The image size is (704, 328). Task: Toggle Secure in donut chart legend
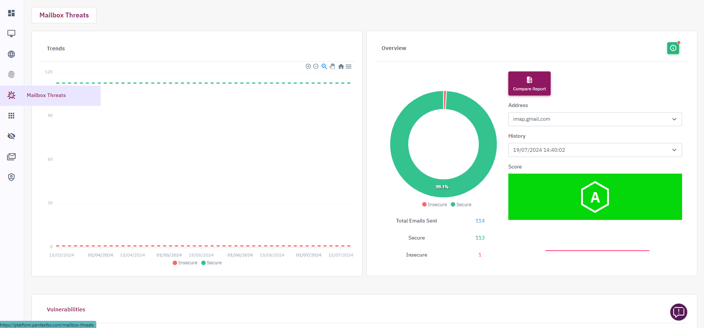click(461, 205)
